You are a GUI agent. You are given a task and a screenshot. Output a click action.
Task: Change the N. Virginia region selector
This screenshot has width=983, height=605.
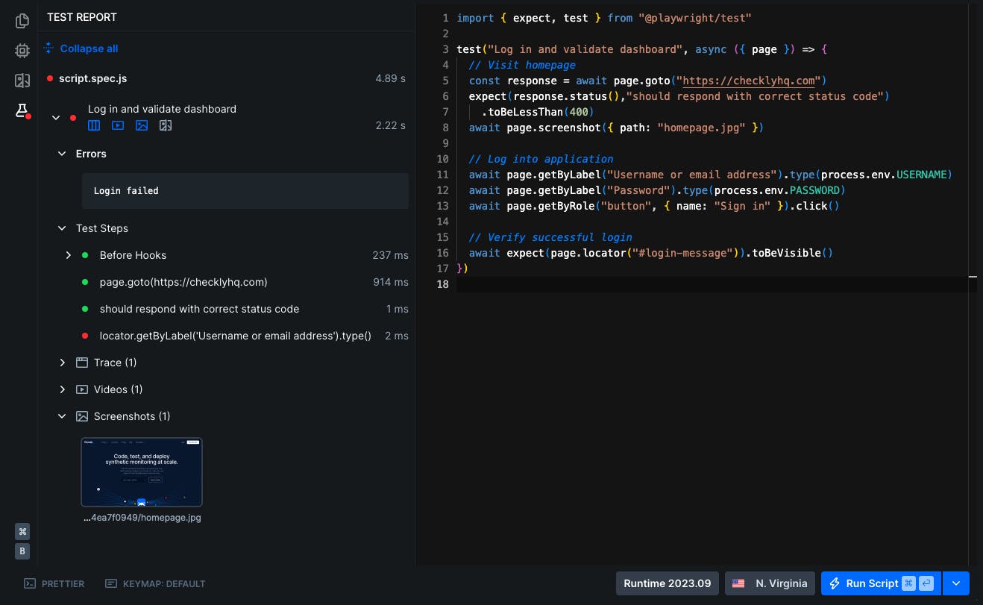coord(770,583)
